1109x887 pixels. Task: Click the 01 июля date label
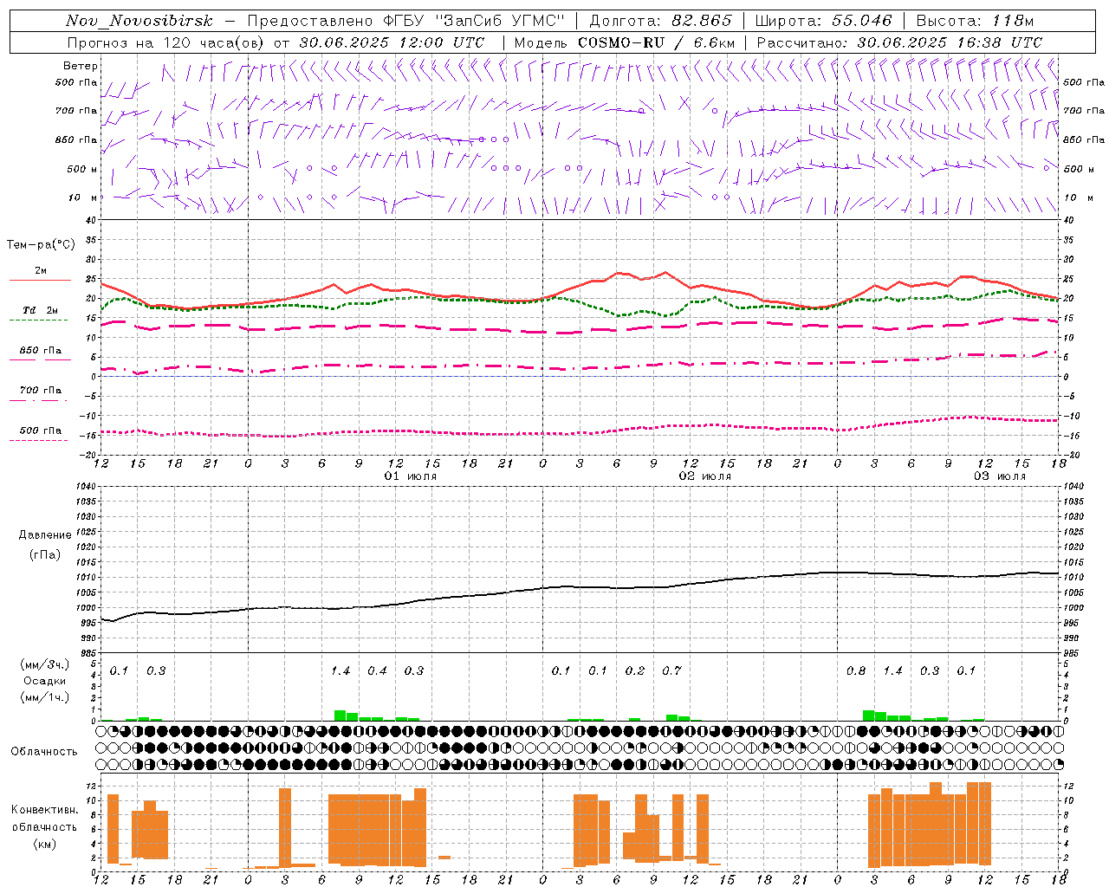point(411,476)
